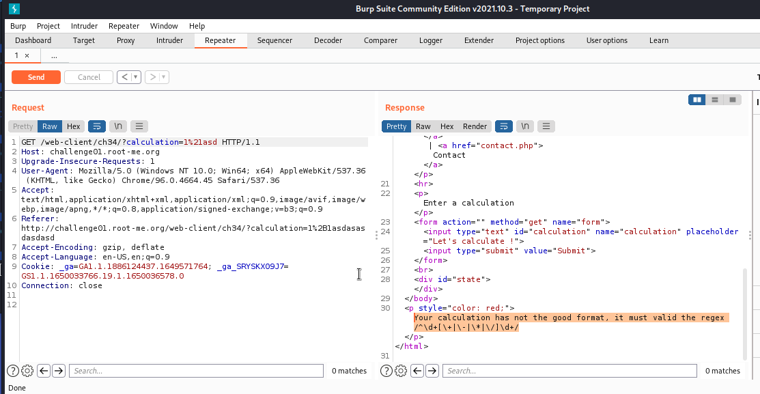This screenshot has width=760, height=394.
Task: Open the Repeater menu in the menu bar
Action: click(x=124, y=26)
